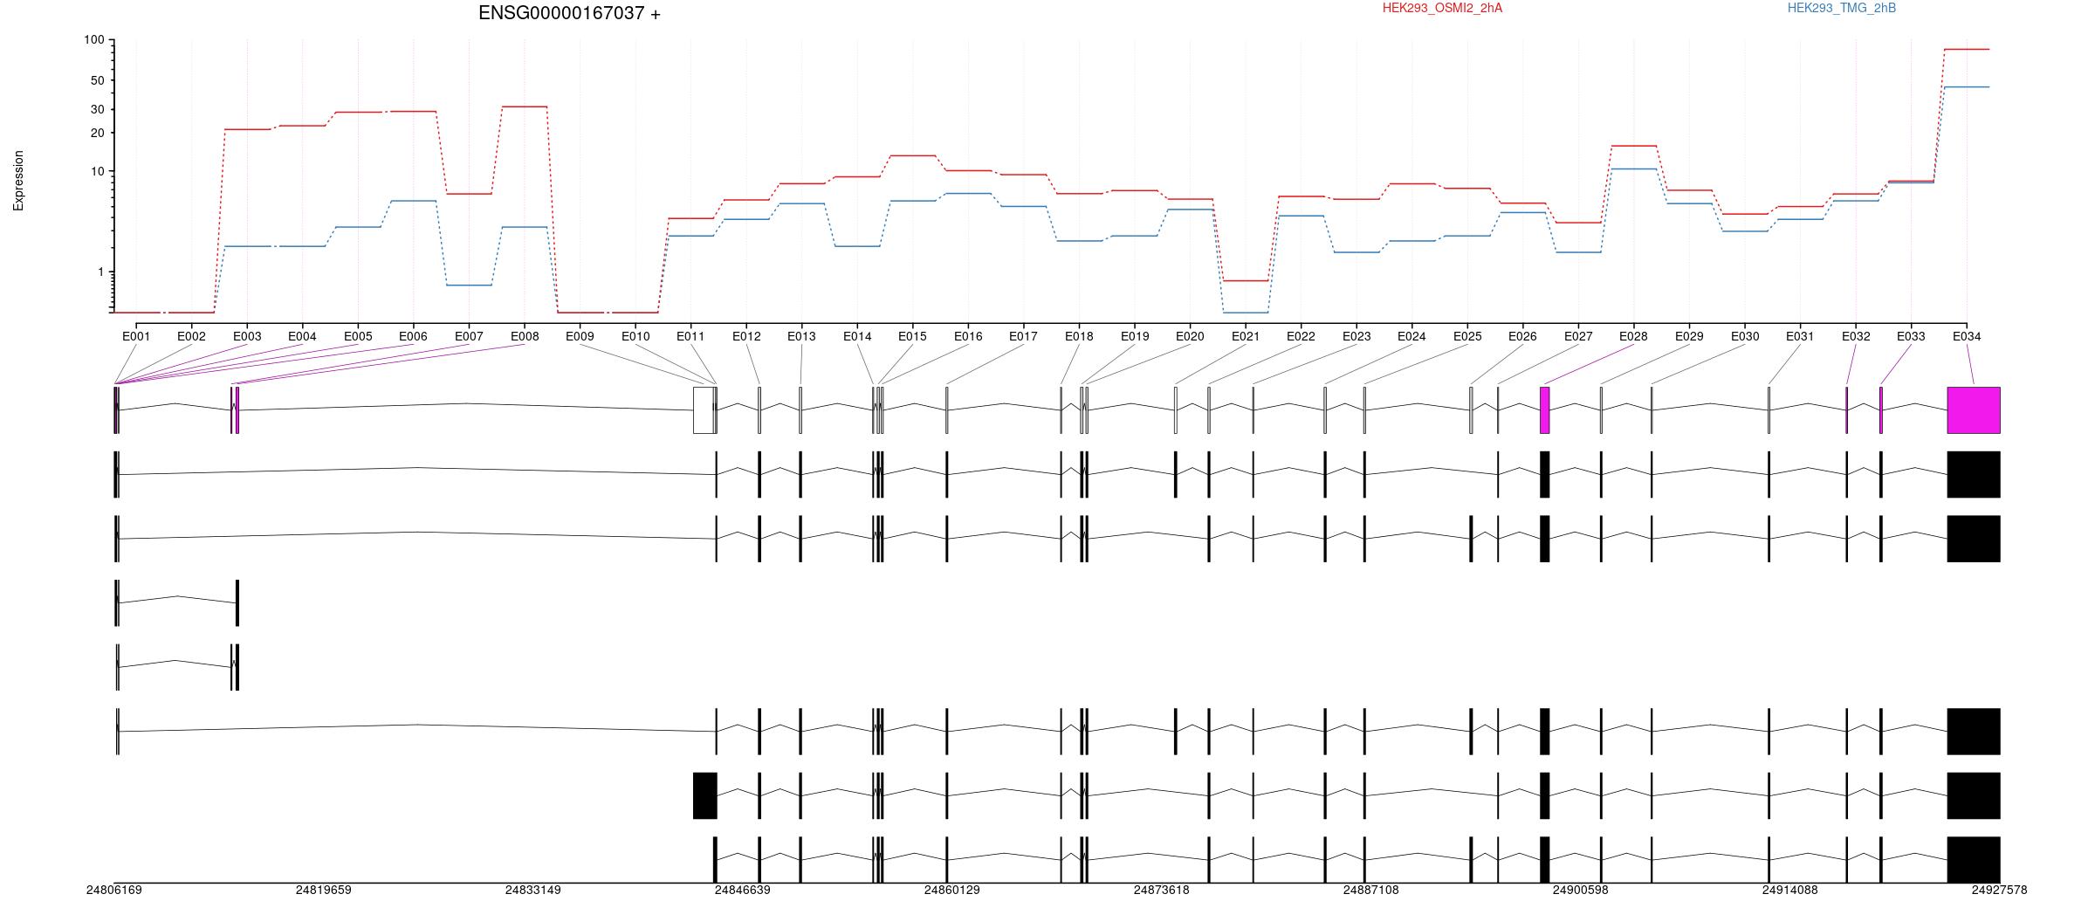Click exon label E004
2095x908 pixels.
[302, 336]
